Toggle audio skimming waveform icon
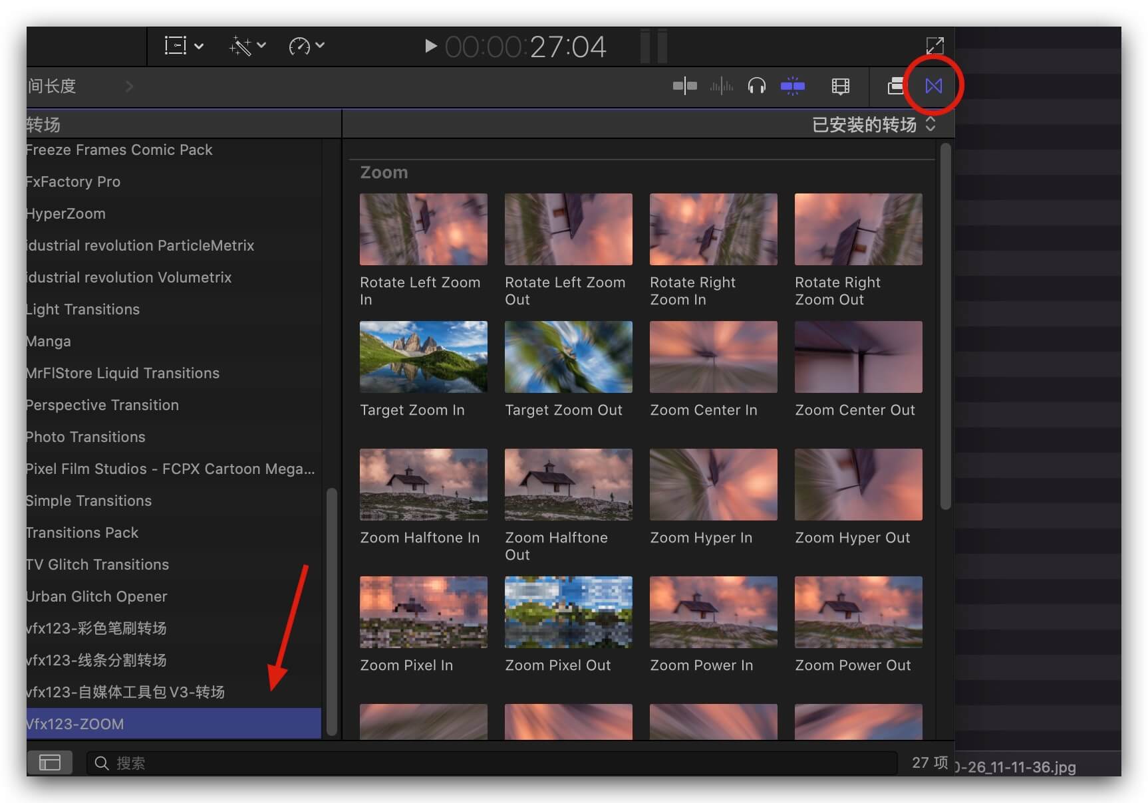Viewport: 1148px width, 803px height. pos(721,86)
